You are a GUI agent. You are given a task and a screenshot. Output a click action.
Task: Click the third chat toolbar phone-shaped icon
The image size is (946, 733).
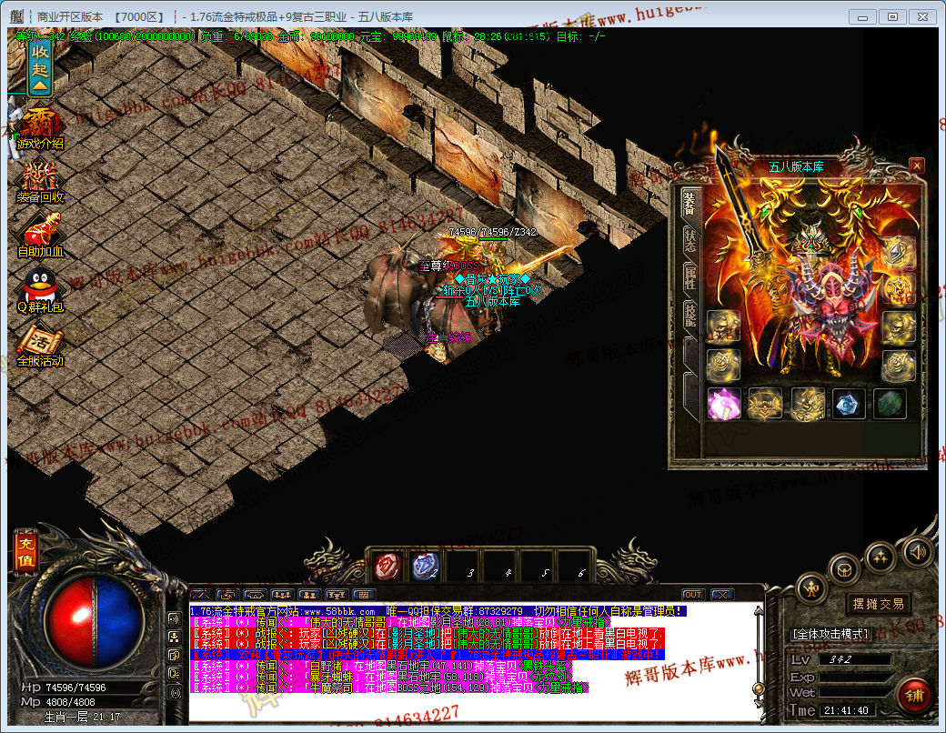(x=255, y=595)
